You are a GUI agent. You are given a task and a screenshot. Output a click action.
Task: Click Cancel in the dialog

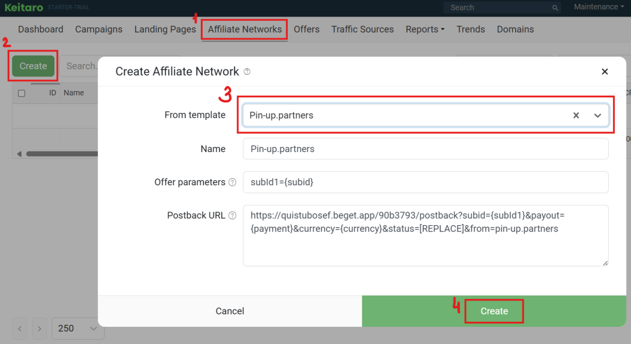(230, 311)
